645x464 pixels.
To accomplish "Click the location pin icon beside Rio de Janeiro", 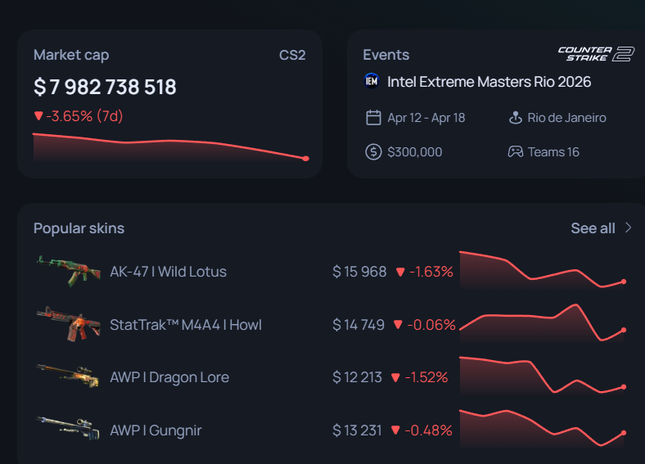I will point(516,118).
